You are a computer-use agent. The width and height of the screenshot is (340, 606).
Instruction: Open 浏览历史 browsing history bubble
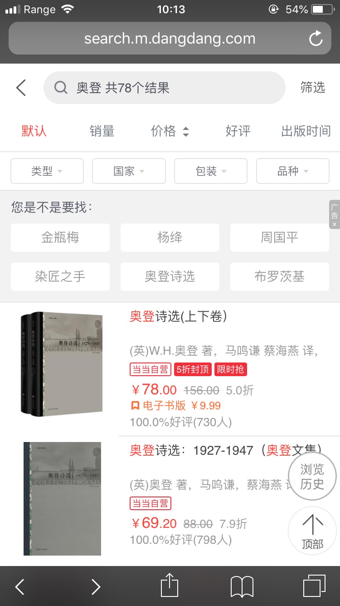pos(312,477)
